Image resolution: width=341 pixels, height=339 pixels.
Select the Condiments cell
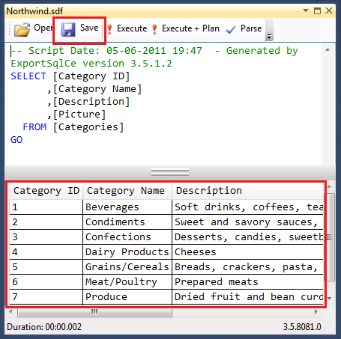[127, 222]
